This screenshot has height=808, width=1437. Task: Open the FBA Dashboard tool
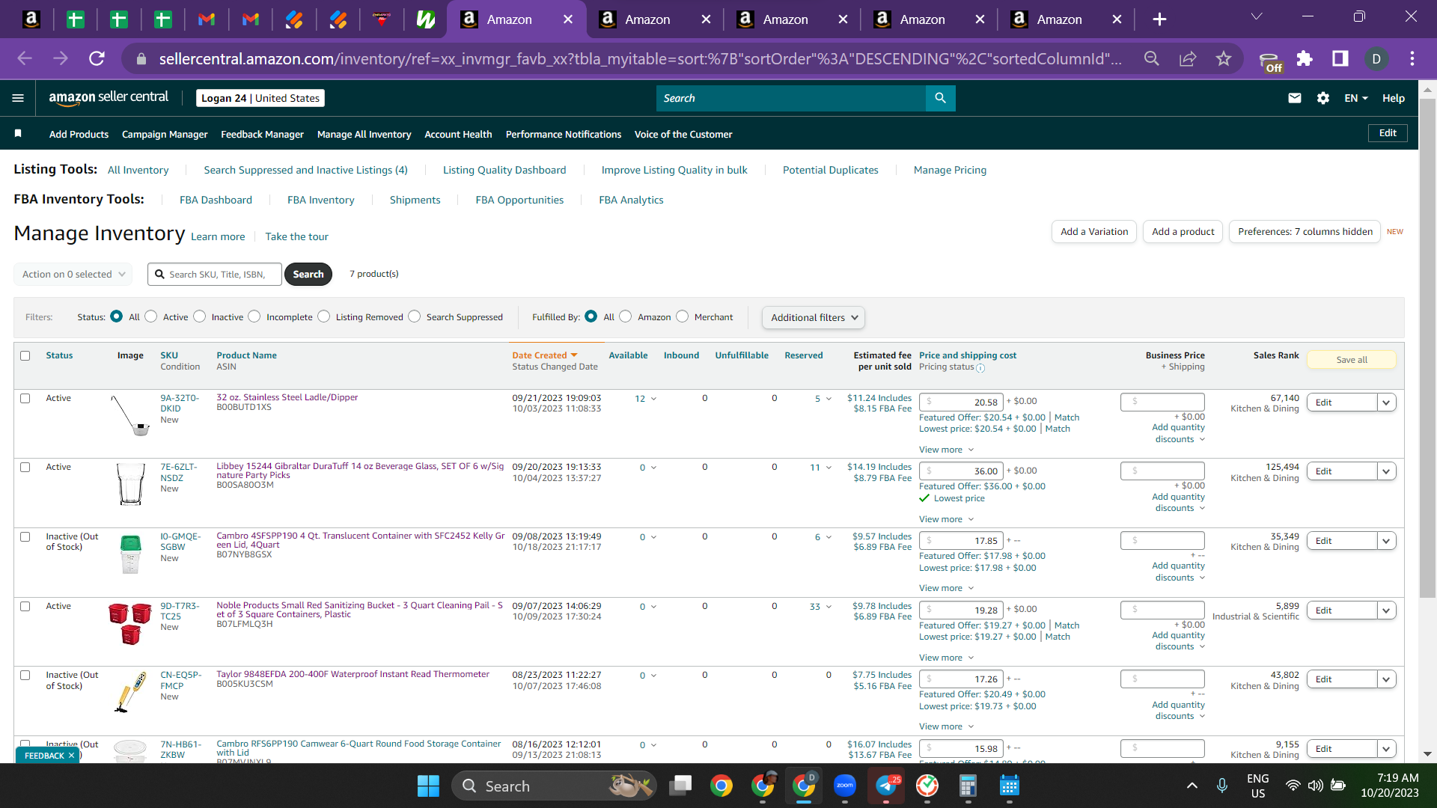pyautogui.click(x=216, y=200)
